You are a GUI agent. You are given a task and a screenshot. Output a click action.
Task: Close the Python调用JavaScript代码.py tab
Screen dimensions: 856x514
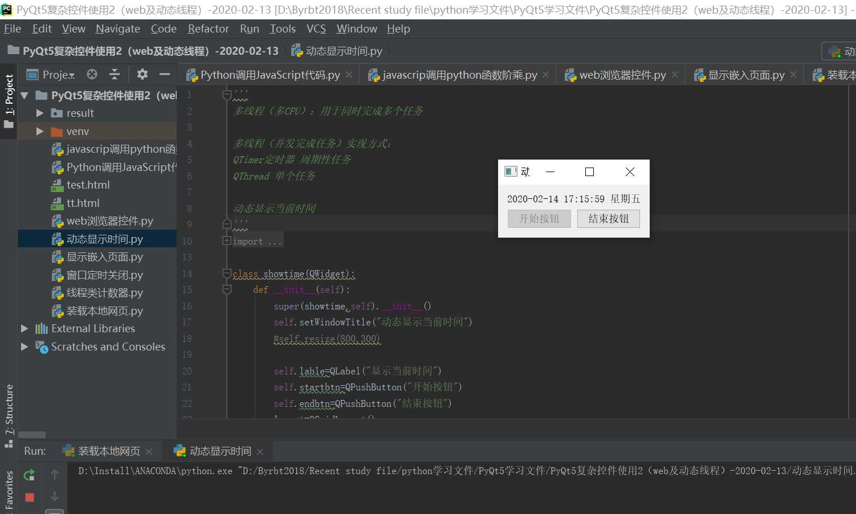point(349,75)
